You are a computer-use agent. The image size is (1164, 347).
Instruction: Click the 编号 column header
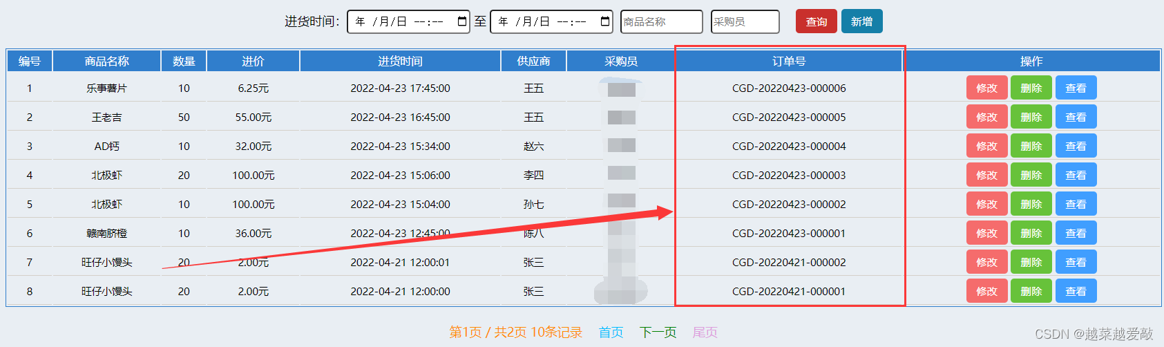(30, 61)
